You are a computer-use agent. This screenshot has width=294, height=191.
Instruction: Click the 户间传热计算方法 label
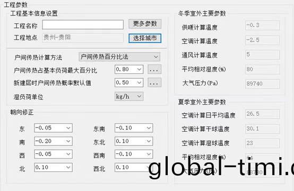38,57
